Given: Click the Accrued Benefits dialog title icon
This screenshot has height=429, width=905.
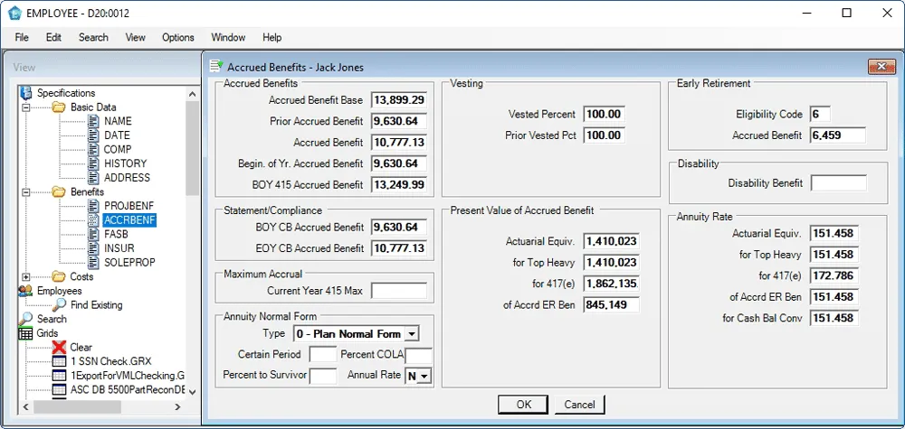Looking at the screenshot, I should point(216,67).
